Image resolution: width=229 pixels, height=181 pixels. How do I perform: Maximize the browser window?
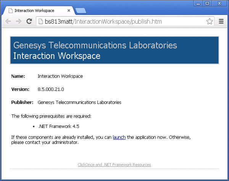(x=207, y=3)
